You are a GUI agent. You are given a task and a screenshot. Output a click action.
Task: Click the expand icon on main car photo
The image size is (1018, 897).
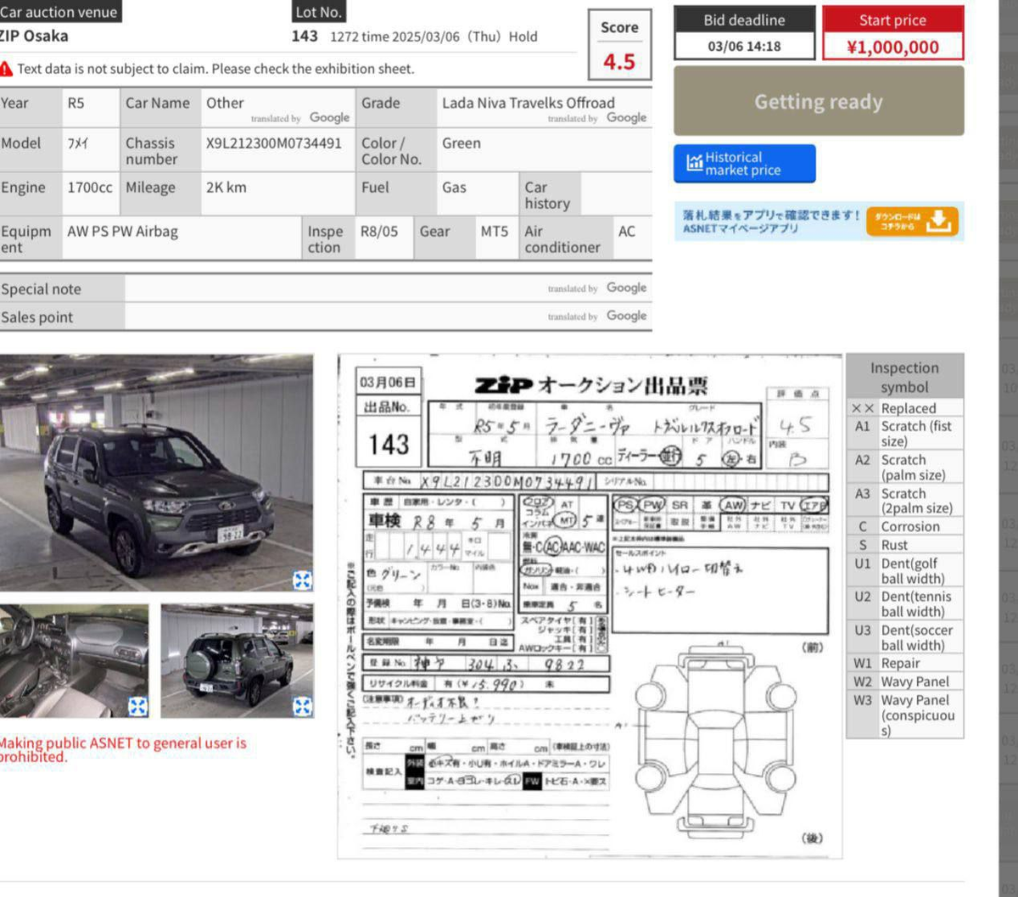pyautogui.click(x=303, y=580)
